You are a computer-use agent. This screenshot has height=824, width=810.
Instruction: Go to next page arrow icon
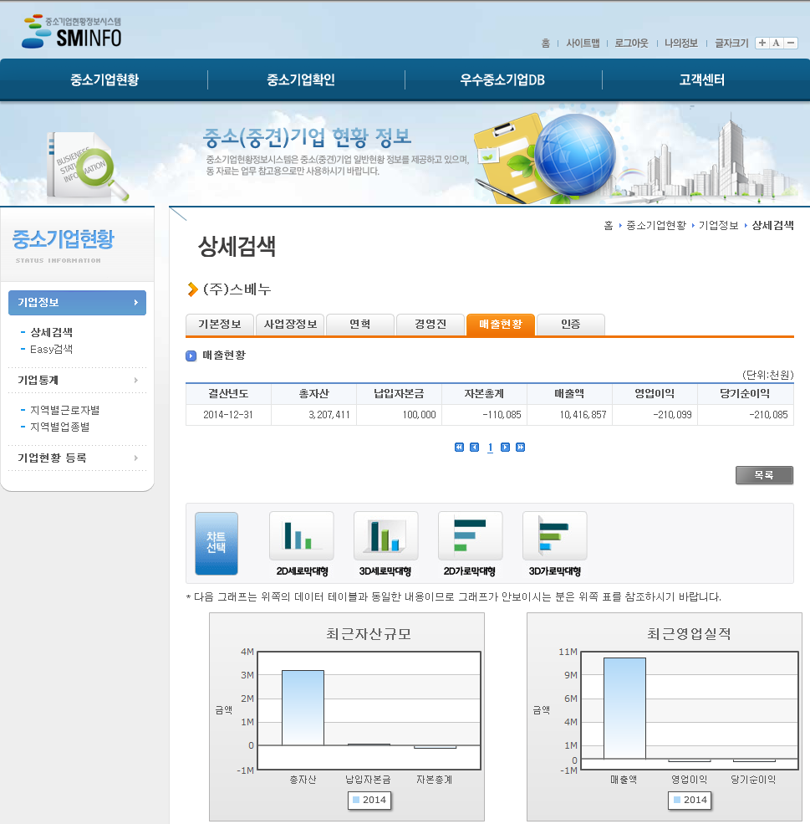click(505, 448)
